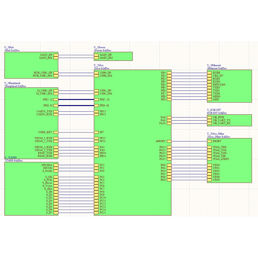Click the JTAG_TDO port entry
This screenshot has width=258, height=258.
pyautogui.click(x=210, y=147)
